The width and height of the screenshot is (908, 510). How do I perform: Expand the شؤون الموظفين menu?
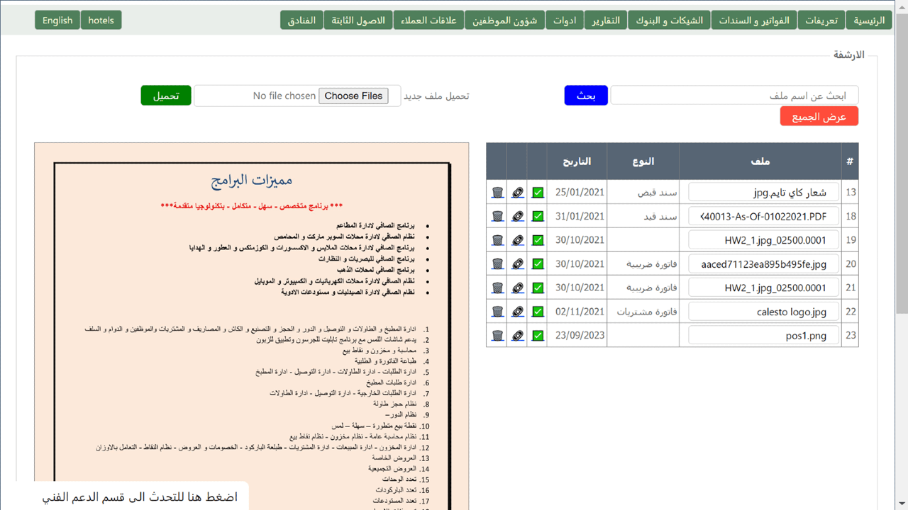tap(502, 21)
